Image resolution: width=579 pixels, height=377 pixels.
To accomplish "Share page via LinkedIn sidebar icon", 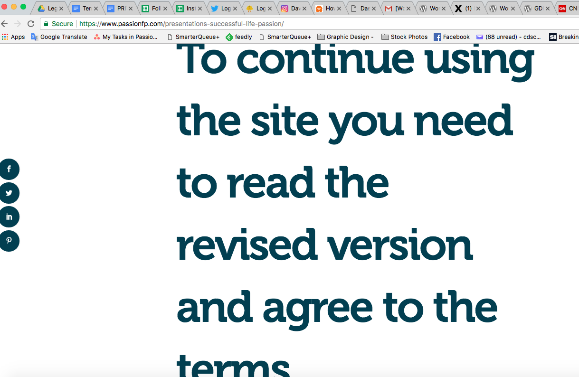I will (9, 217).
